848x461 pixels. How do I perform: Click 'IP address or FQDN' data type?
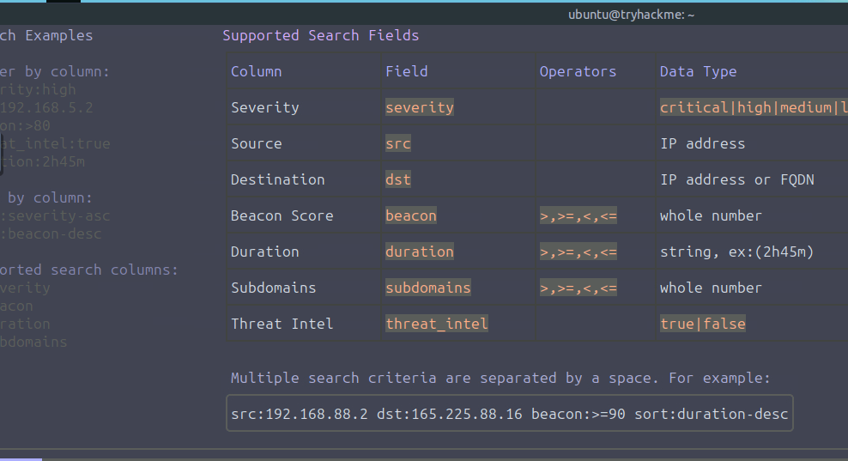[737, 179]
